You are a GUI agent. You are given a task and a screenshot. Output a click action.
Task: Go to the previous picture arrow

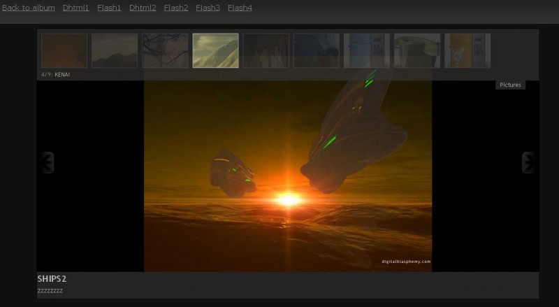coord(47,163)
